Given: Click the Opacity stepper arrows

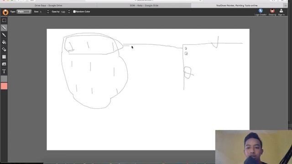Looking at the screenshot, I should pyautogui.click(x=69, y=12).
